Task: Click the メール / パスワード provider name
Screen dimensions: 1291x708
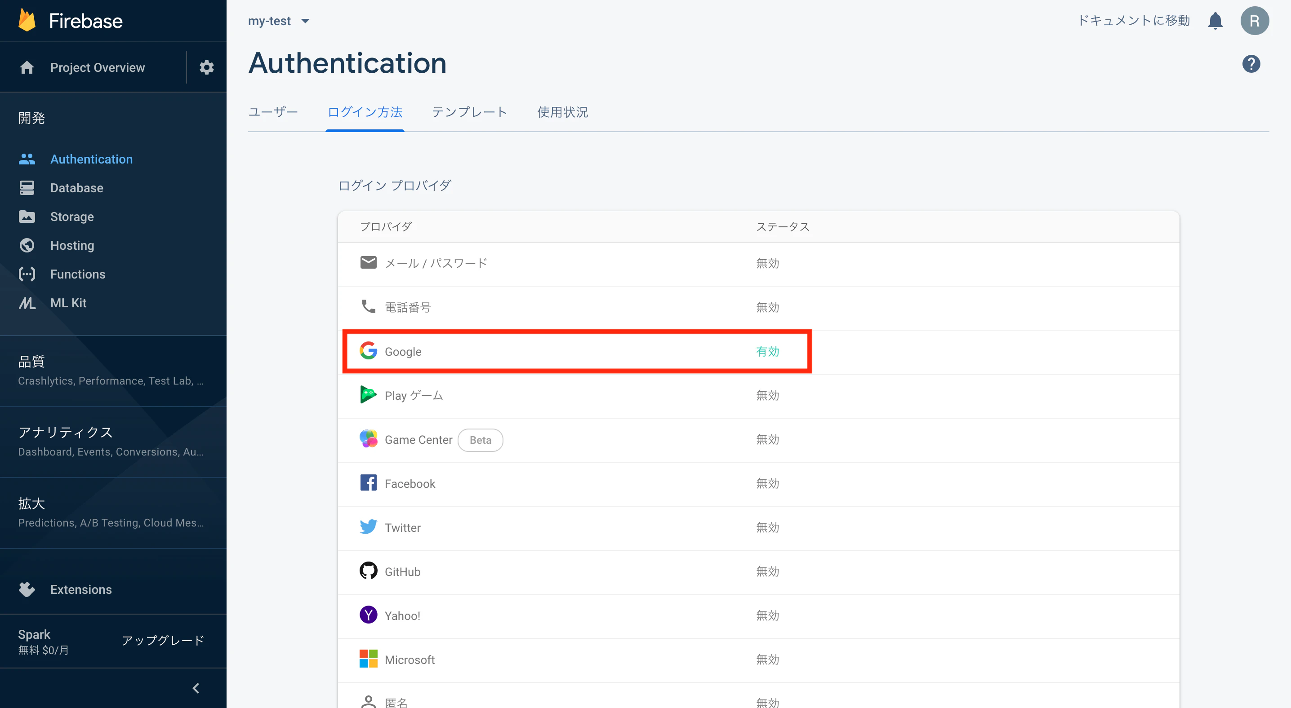Action: point(436,263)
